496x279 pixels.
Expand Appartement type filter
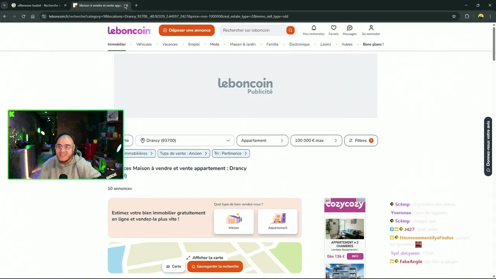(262, 140)
